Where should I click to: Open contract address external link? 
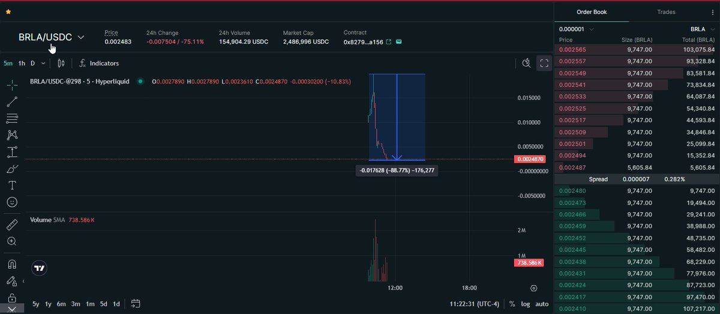(x=388, y=42)
